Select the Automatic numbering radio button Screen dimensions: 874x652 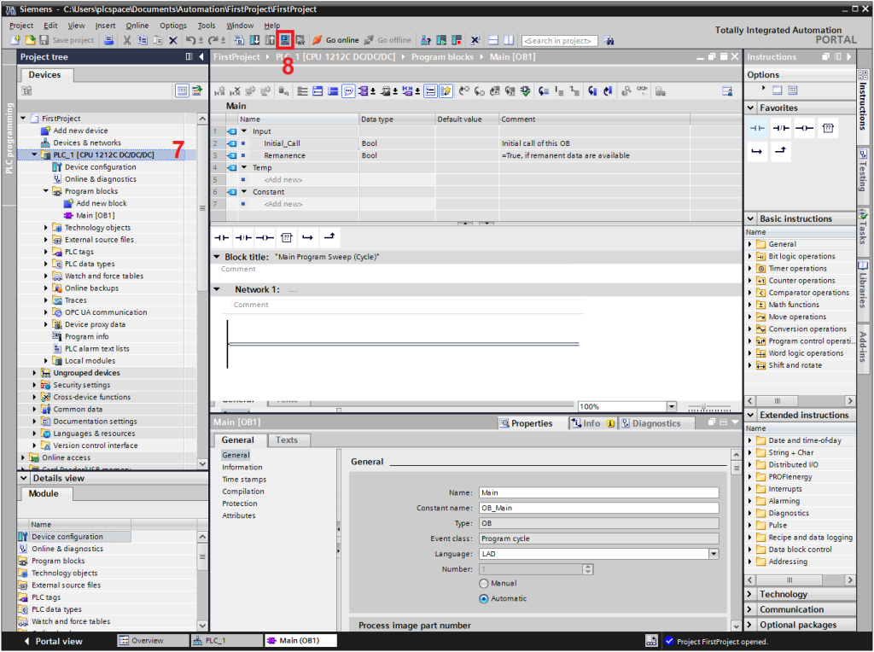(484, 599)
